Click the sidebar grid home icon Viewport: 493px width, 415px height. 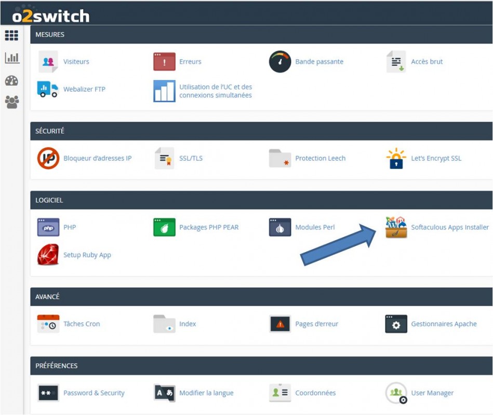click(11, 35)
